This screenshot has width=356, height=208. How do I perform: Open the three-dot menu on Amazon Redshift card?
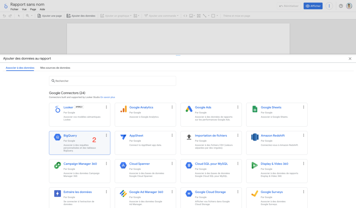[x=304, y=135]
